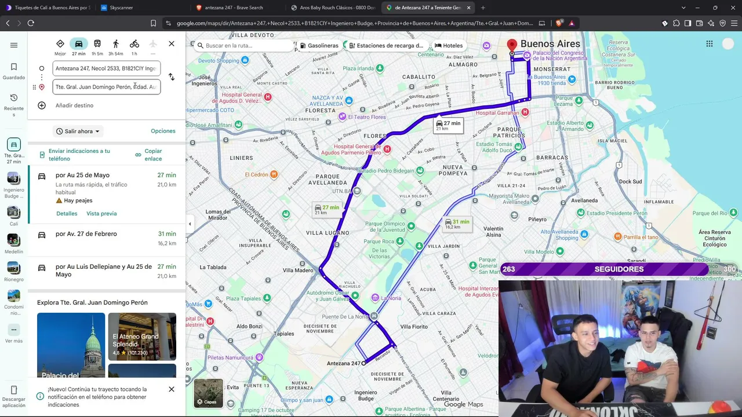
Task: Swap origin and destination points
Action: pyautogui.click(x=172, y=77)
